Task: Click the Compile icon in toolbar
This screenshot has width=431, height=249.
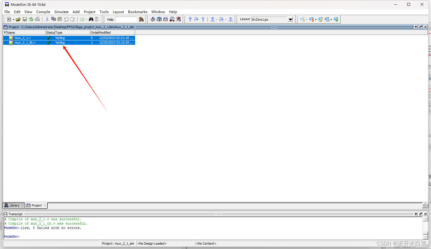Action: (x=153, y=19)
